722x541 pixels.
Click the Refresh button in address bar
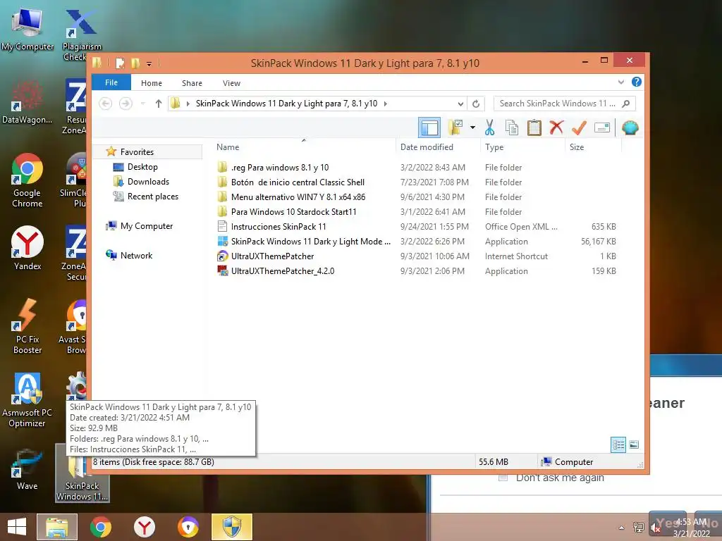[x=476, y=104]
